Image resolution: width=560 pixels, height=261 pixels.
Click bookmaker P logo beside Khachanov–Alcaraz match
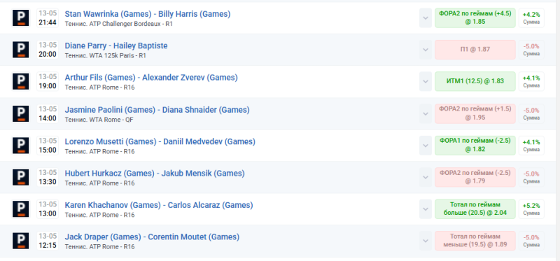coord(21,209)
